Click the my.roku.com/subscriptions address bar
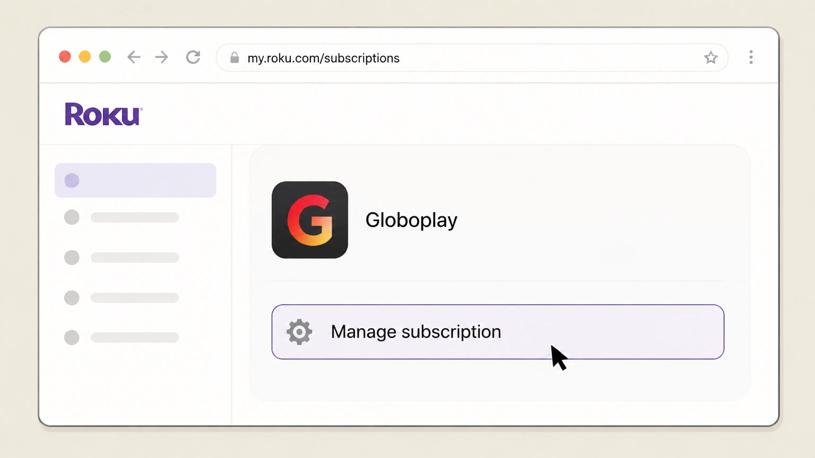Viewport: 815px width, 458px height. point(472,58)
